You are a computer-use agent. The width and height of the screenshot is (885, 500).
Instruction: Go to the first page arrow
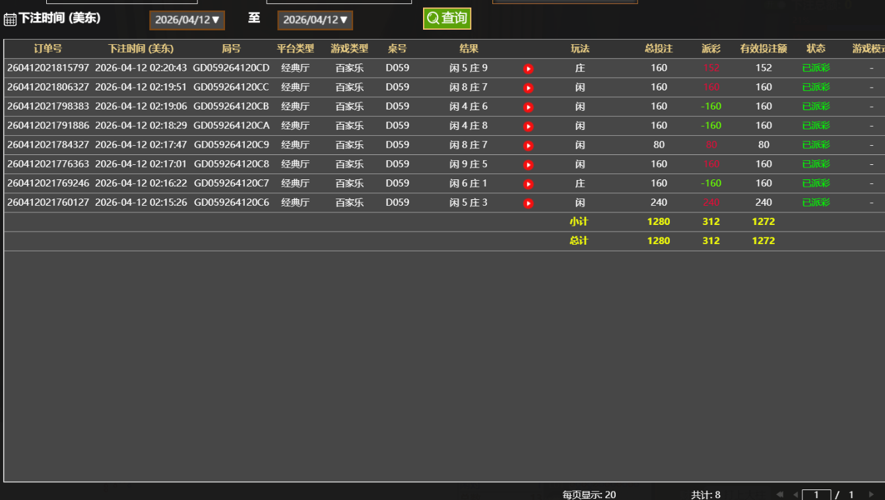780,495
